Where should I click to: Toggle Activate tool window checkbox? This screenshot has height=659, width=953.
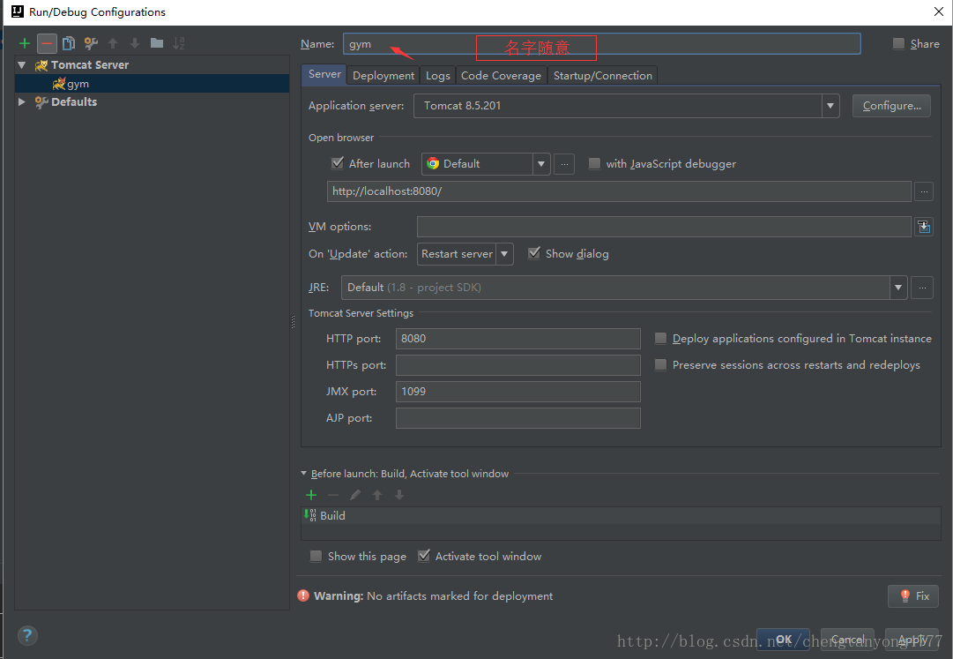coord(424,557)
